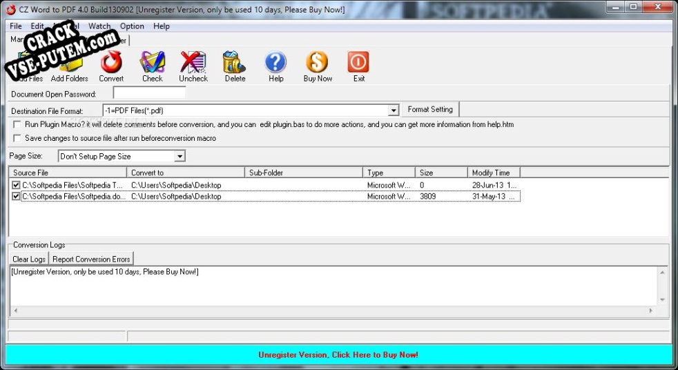Open the Edit menu
This screenshot has height=370, width=678.
pos(37,26)
